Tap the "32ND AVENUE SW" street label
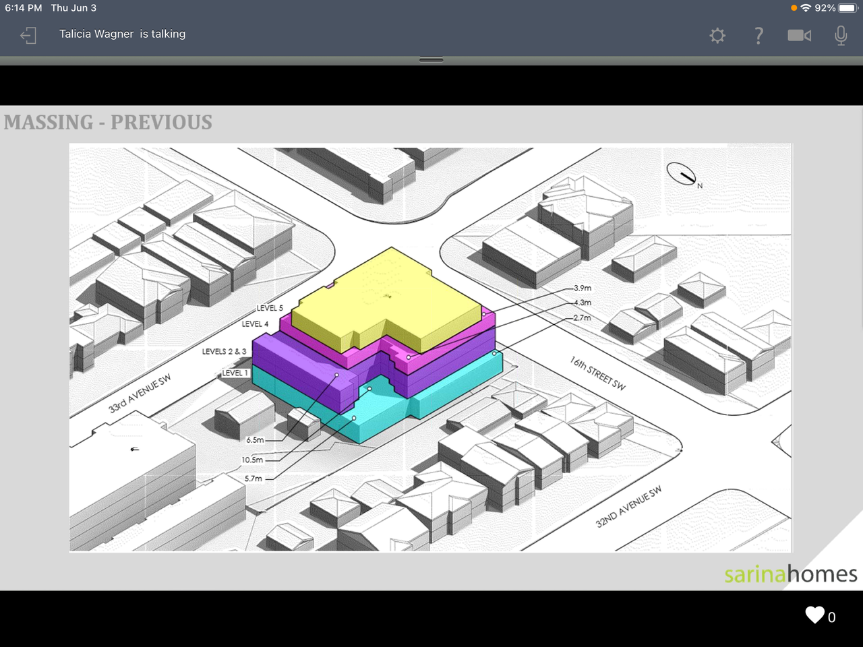This screenshot has width=863, height=647. coord(628,506)
